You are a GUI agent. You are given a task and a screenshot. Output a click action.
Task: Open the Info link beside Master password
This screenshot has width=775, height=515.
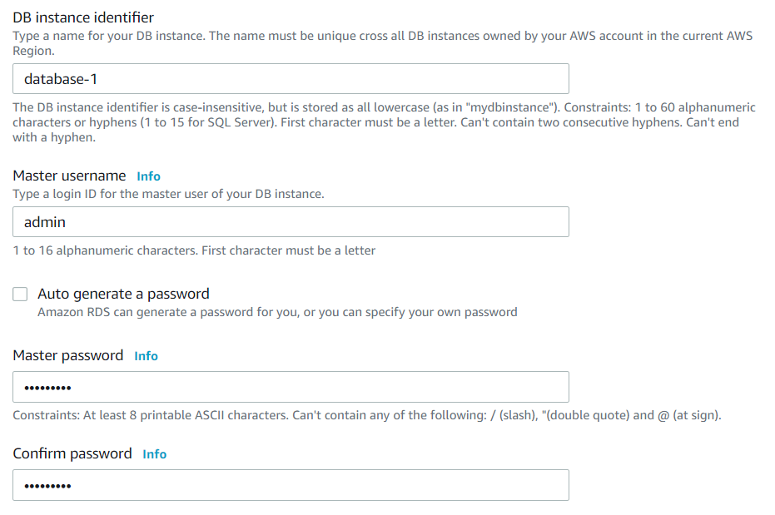coord(146,356)
